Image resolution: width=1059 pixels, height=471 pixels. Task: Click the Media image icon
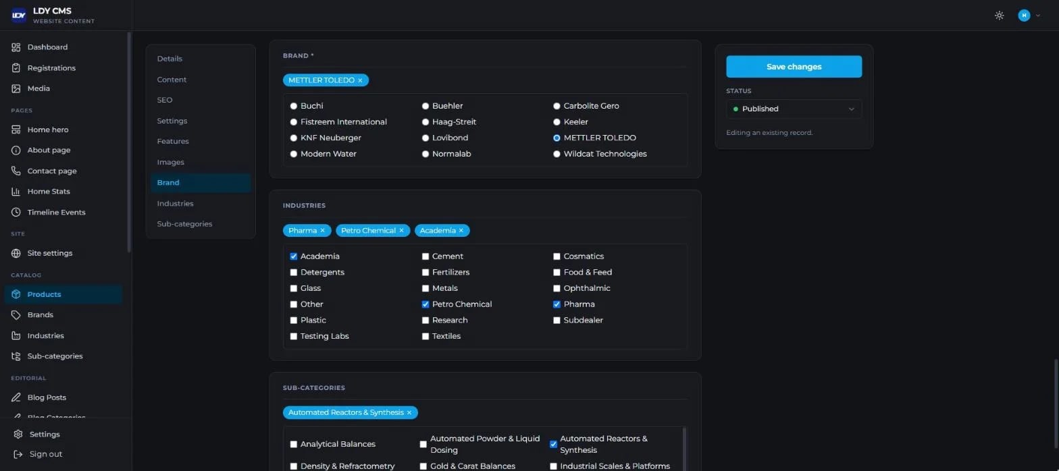(16, 88)
